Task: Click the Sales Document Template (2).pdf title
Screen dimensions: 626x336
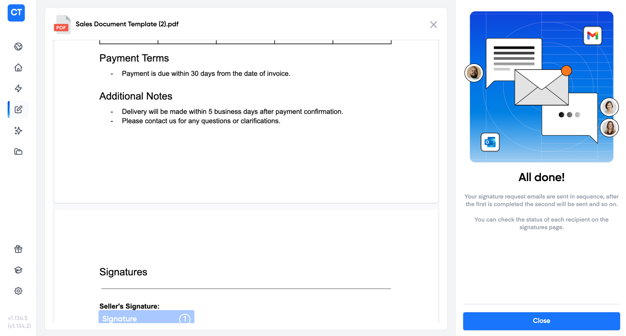Action: (127, 24)
